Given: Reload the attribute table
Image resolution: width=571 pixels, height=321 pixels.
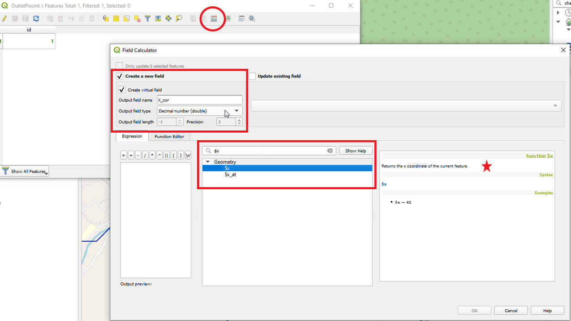Looking at the screenshot, I should coord(36,19).
